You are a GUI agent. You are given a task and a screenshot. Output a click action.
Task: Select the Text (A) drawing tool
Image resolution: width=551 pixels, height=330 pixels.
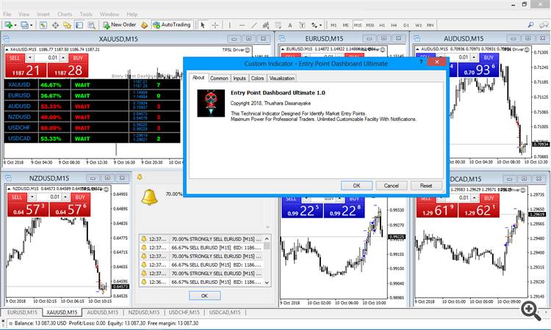pyautogui.click(x=290, y=25)
